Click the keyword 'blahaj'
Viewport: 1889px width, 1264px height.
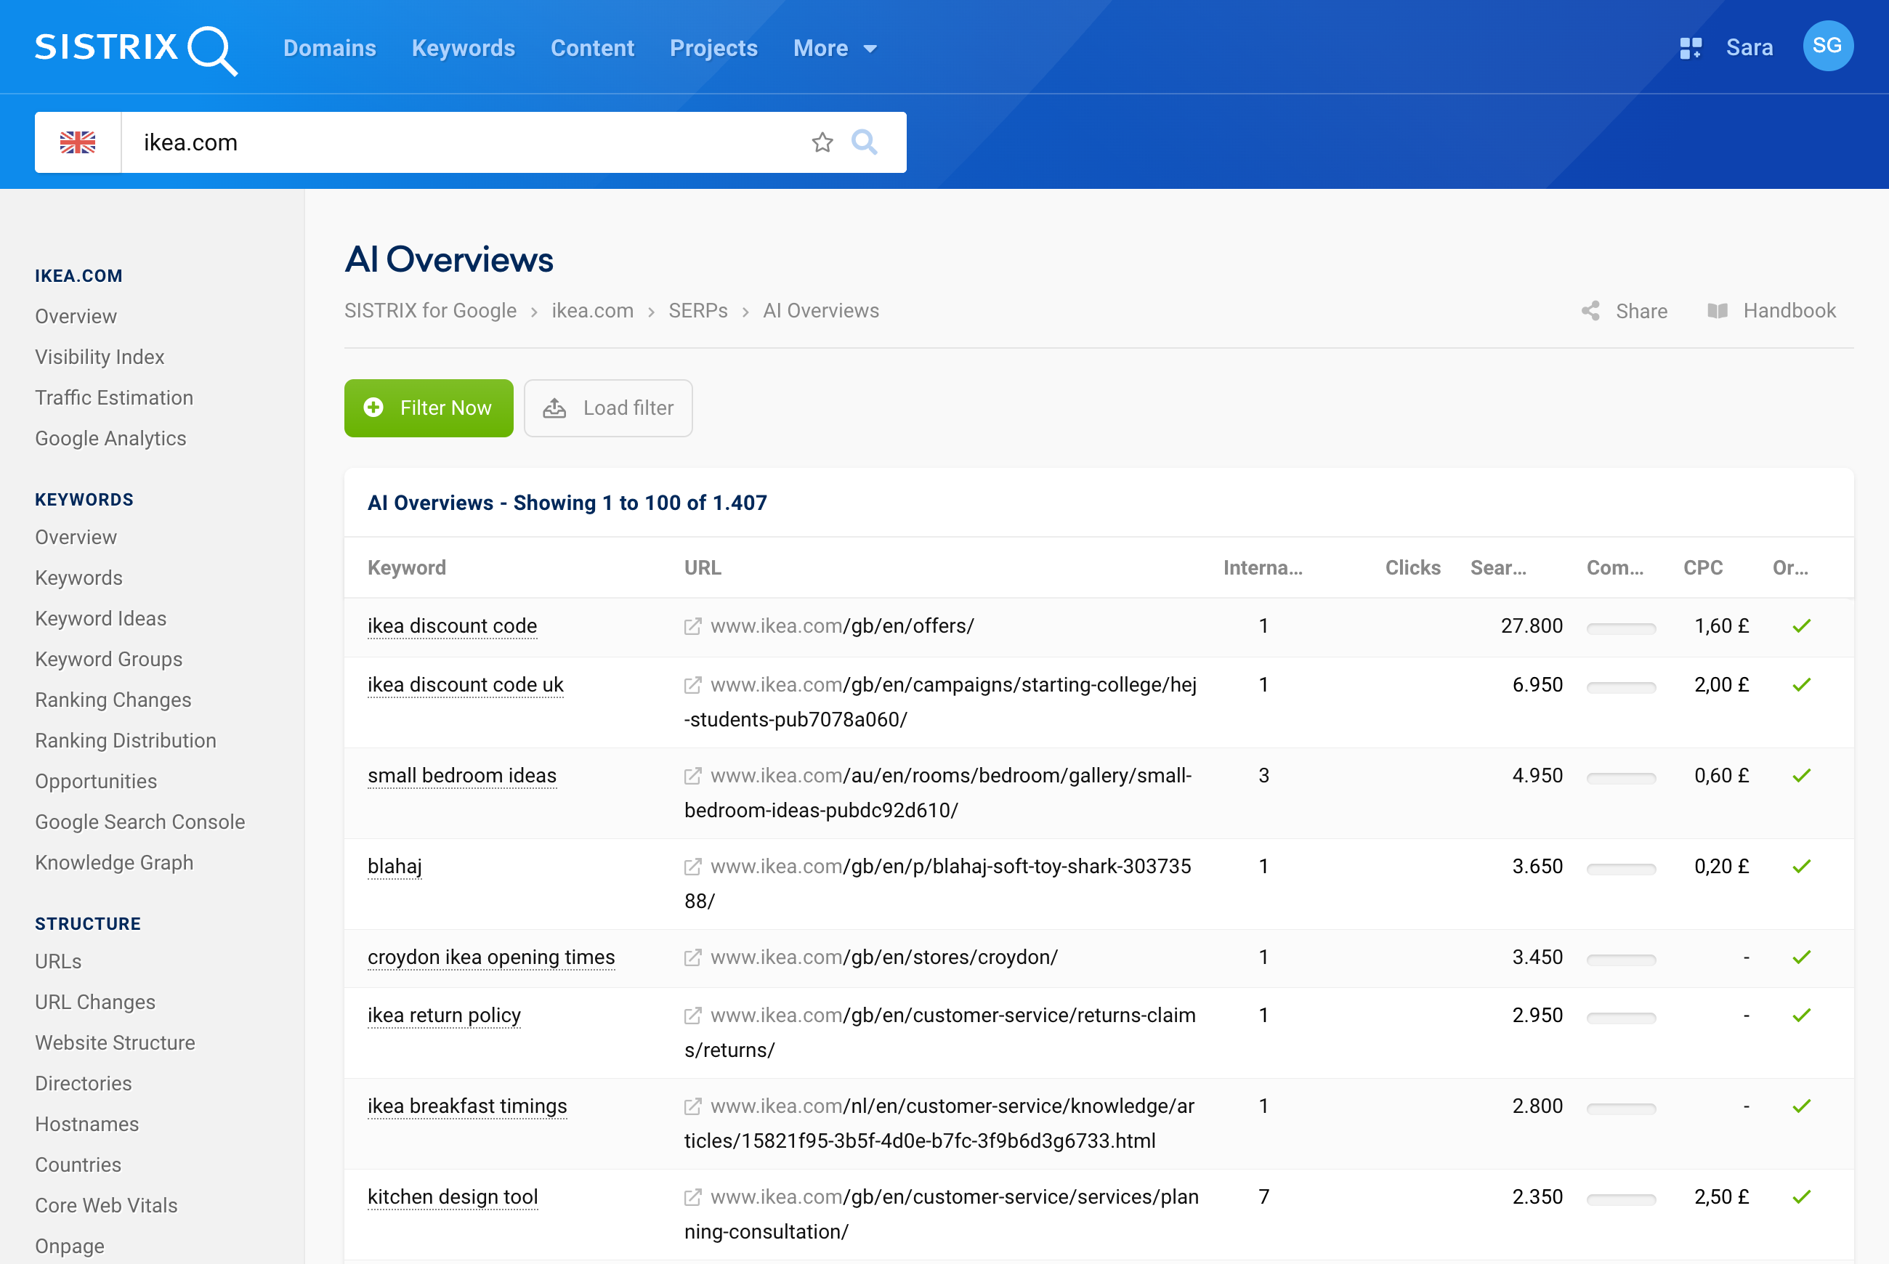coord(395,867)
